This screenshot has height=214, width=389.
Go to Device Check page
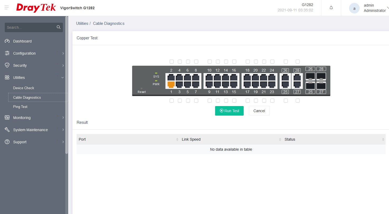24,88
